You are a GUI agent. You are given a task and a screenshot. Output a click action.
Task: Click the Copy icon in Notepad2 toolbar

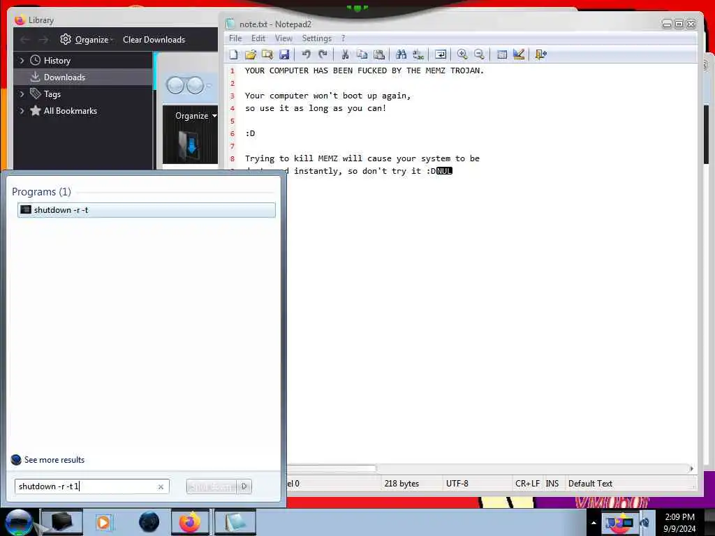(362, 54)
